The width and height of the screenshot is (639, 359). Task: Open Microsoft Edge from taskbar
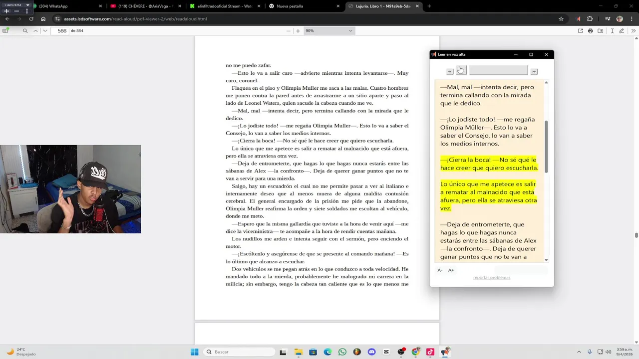coord(327,352)
